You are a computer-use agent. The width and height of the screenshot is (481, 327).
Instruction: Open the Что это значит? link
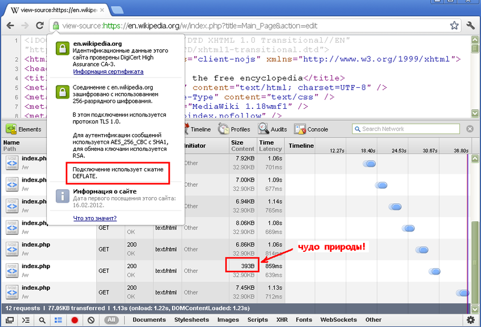pos(95,218)
